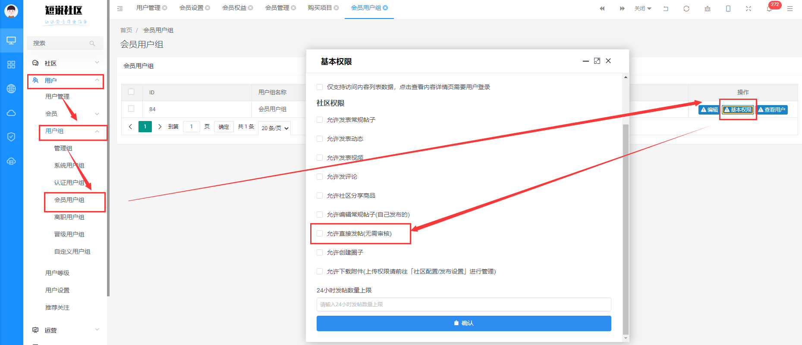The image size is (802, 345).
Task: Click the go-back arrow icon in the top toolbar
Action: pos(666,8)
